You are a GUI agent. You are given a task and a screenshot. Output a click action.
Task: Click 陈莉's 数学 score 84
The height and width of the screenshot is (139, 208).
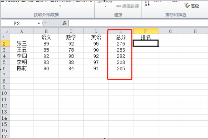(71, 68)
